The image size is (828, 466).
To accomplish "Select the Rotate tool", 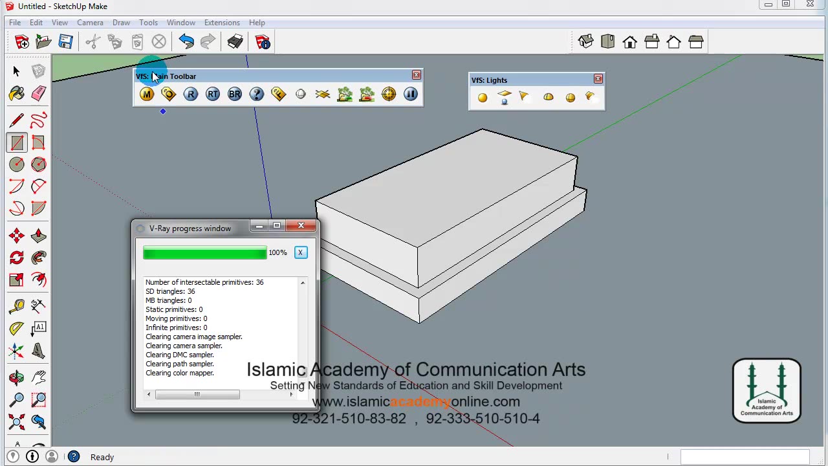I will coord(17,258).
